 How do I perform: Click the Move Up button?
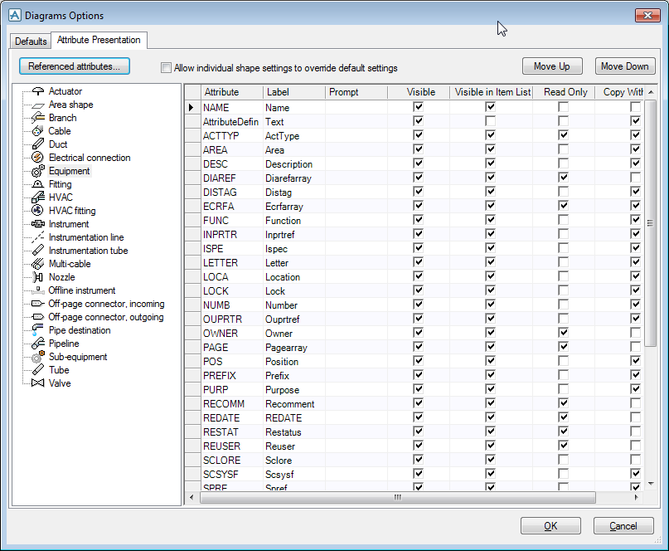point(551,66)
